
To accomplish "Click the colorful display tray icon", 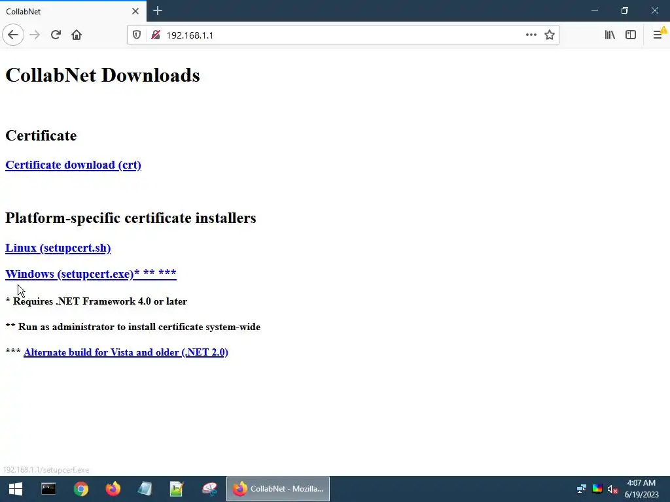I will click(597, 489).
